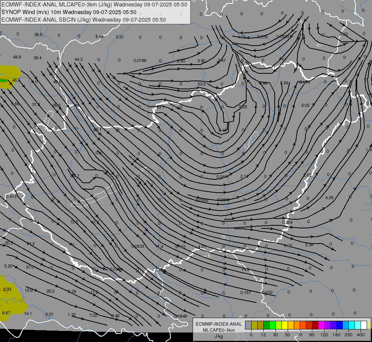The image size is (372, 342).
Task: Click the 45.5 value on the yellow patch
Action: click(16, 80)
